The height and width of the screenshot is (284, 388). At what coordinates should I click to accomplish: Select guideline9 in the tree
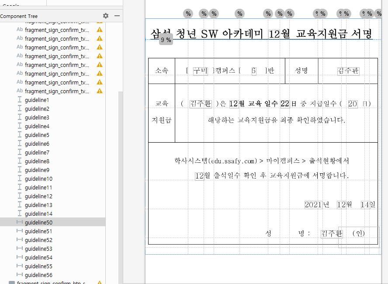coord(52,170)
